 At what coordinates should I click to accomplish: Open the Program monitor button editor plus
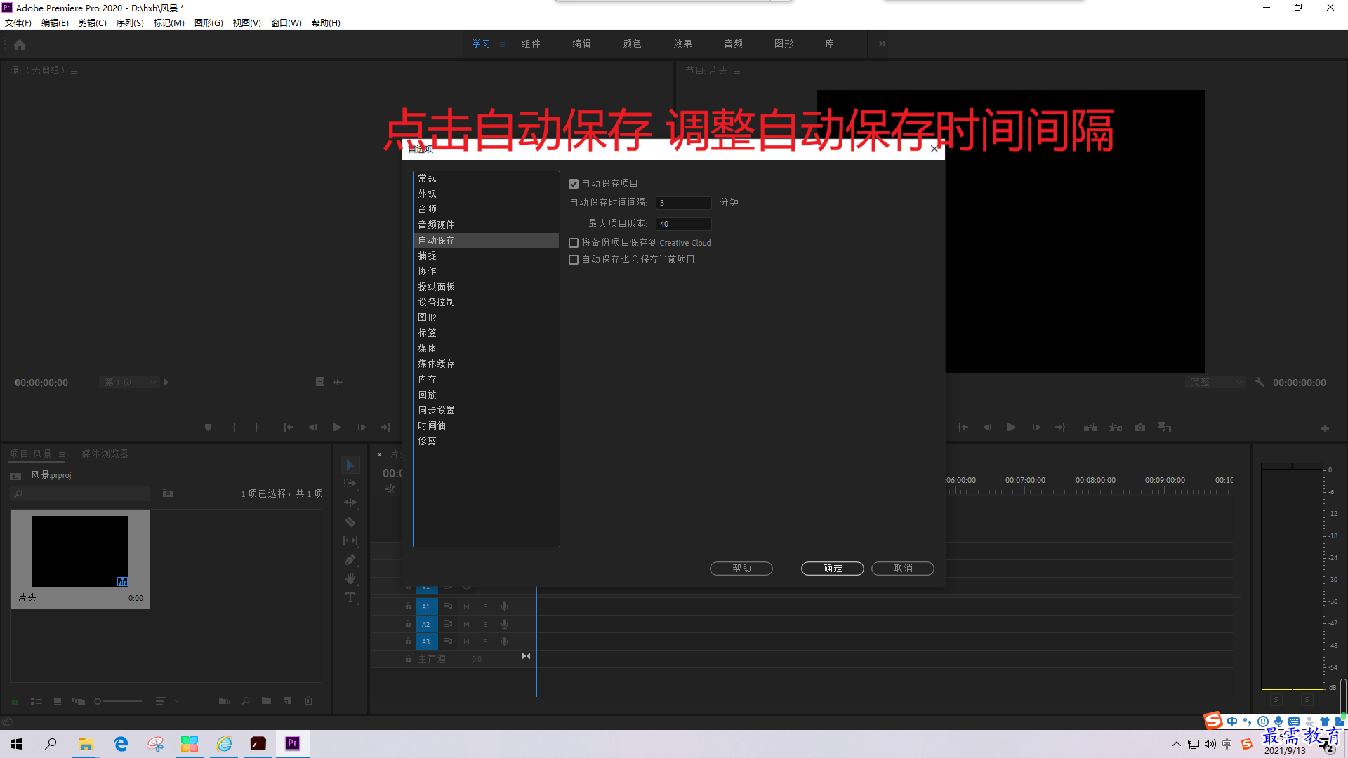[1325, 428]
